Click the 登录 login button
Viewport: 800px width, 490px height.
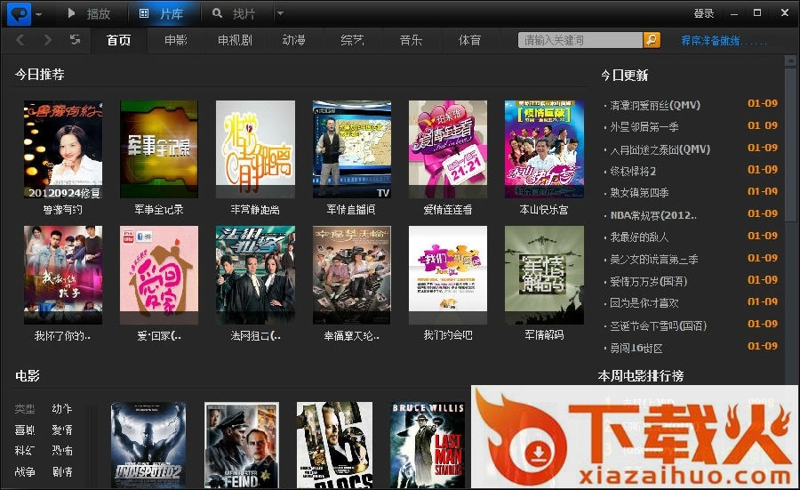(704, 13)
